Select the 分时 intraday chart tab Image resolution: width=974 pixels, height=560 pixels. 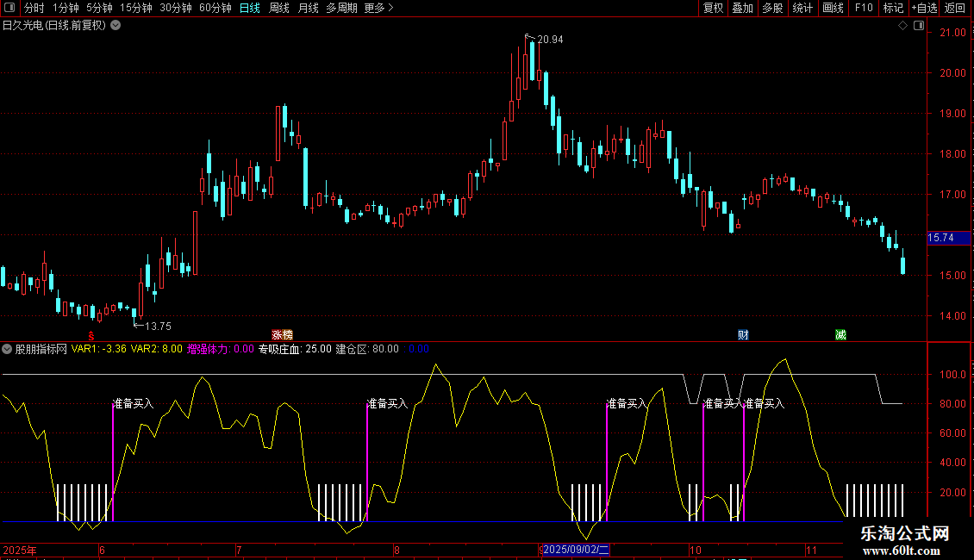[34, 8]
